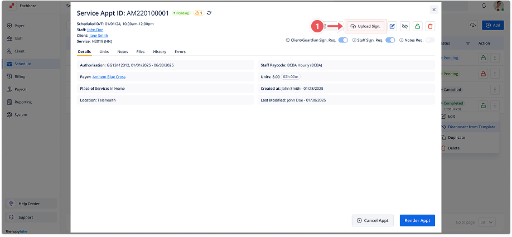
Task: Click the Support button in sidebar
Action: tap(31, 217)
